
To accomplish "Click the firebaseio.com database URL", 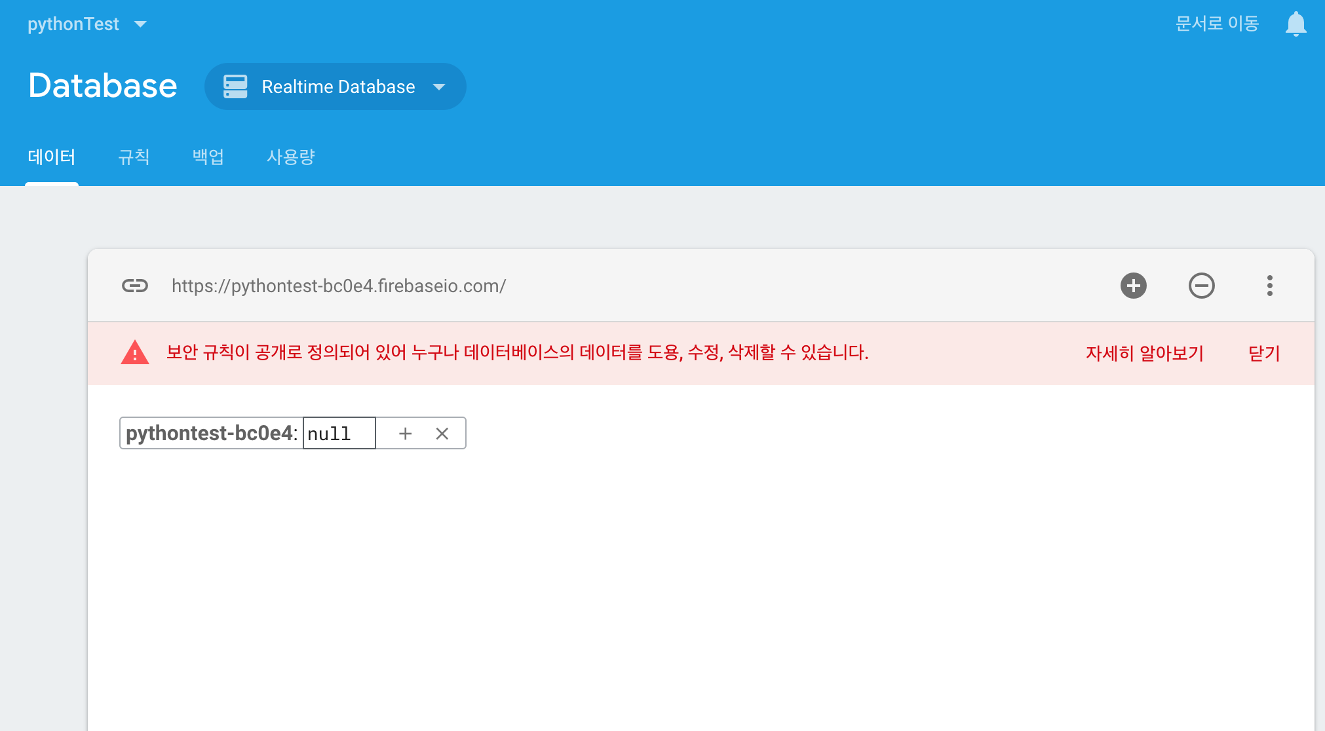I will pyautogui.click(x=338, y=286).
